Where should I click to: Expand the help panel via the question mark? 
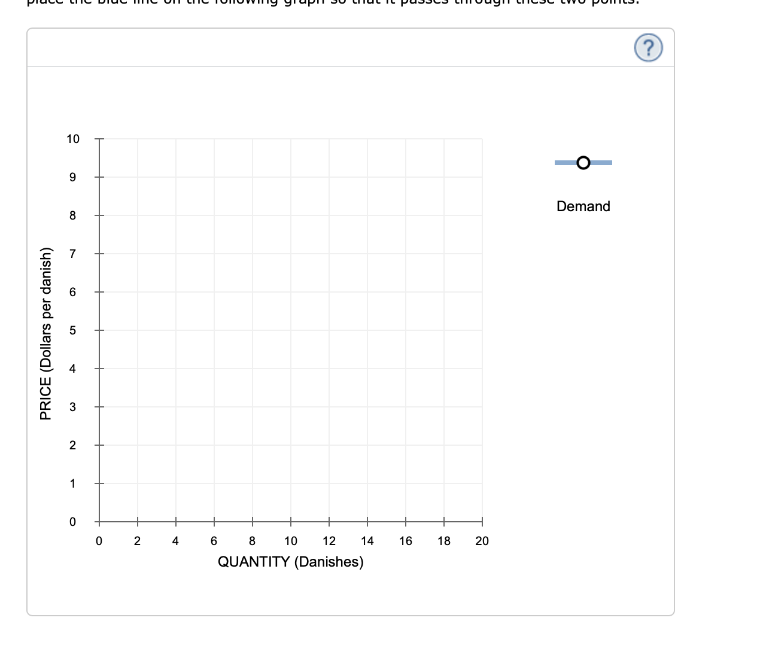click(x=649, y=48)
